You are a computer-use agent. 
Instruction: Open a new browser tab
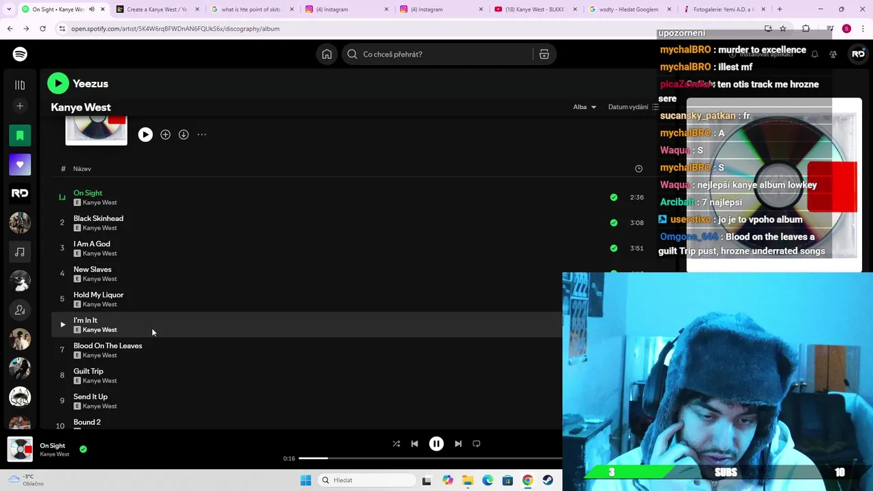click(x=780, y=10)
